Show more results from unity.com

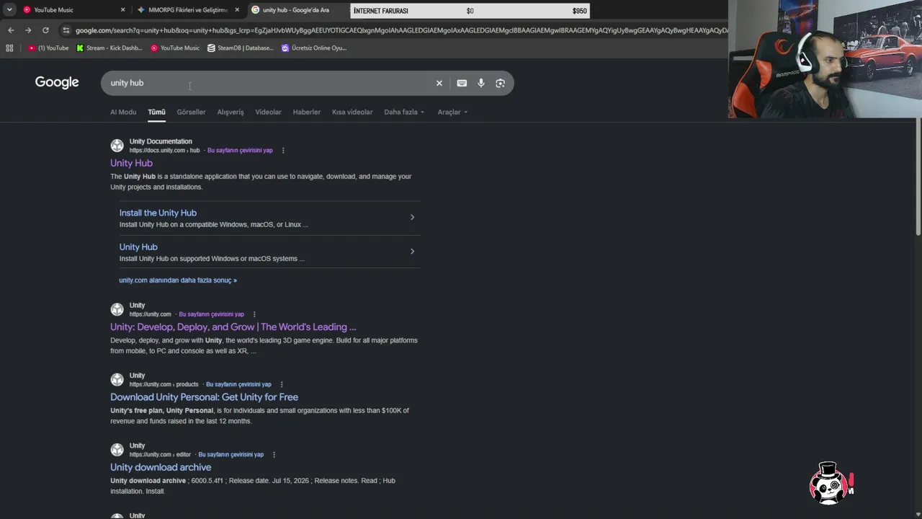tap(178, 280)
